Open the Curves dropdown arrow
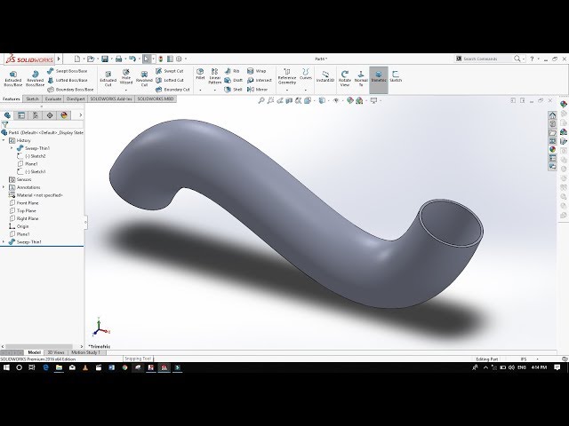This screenshot has height=426, width=569. point(306,90)
